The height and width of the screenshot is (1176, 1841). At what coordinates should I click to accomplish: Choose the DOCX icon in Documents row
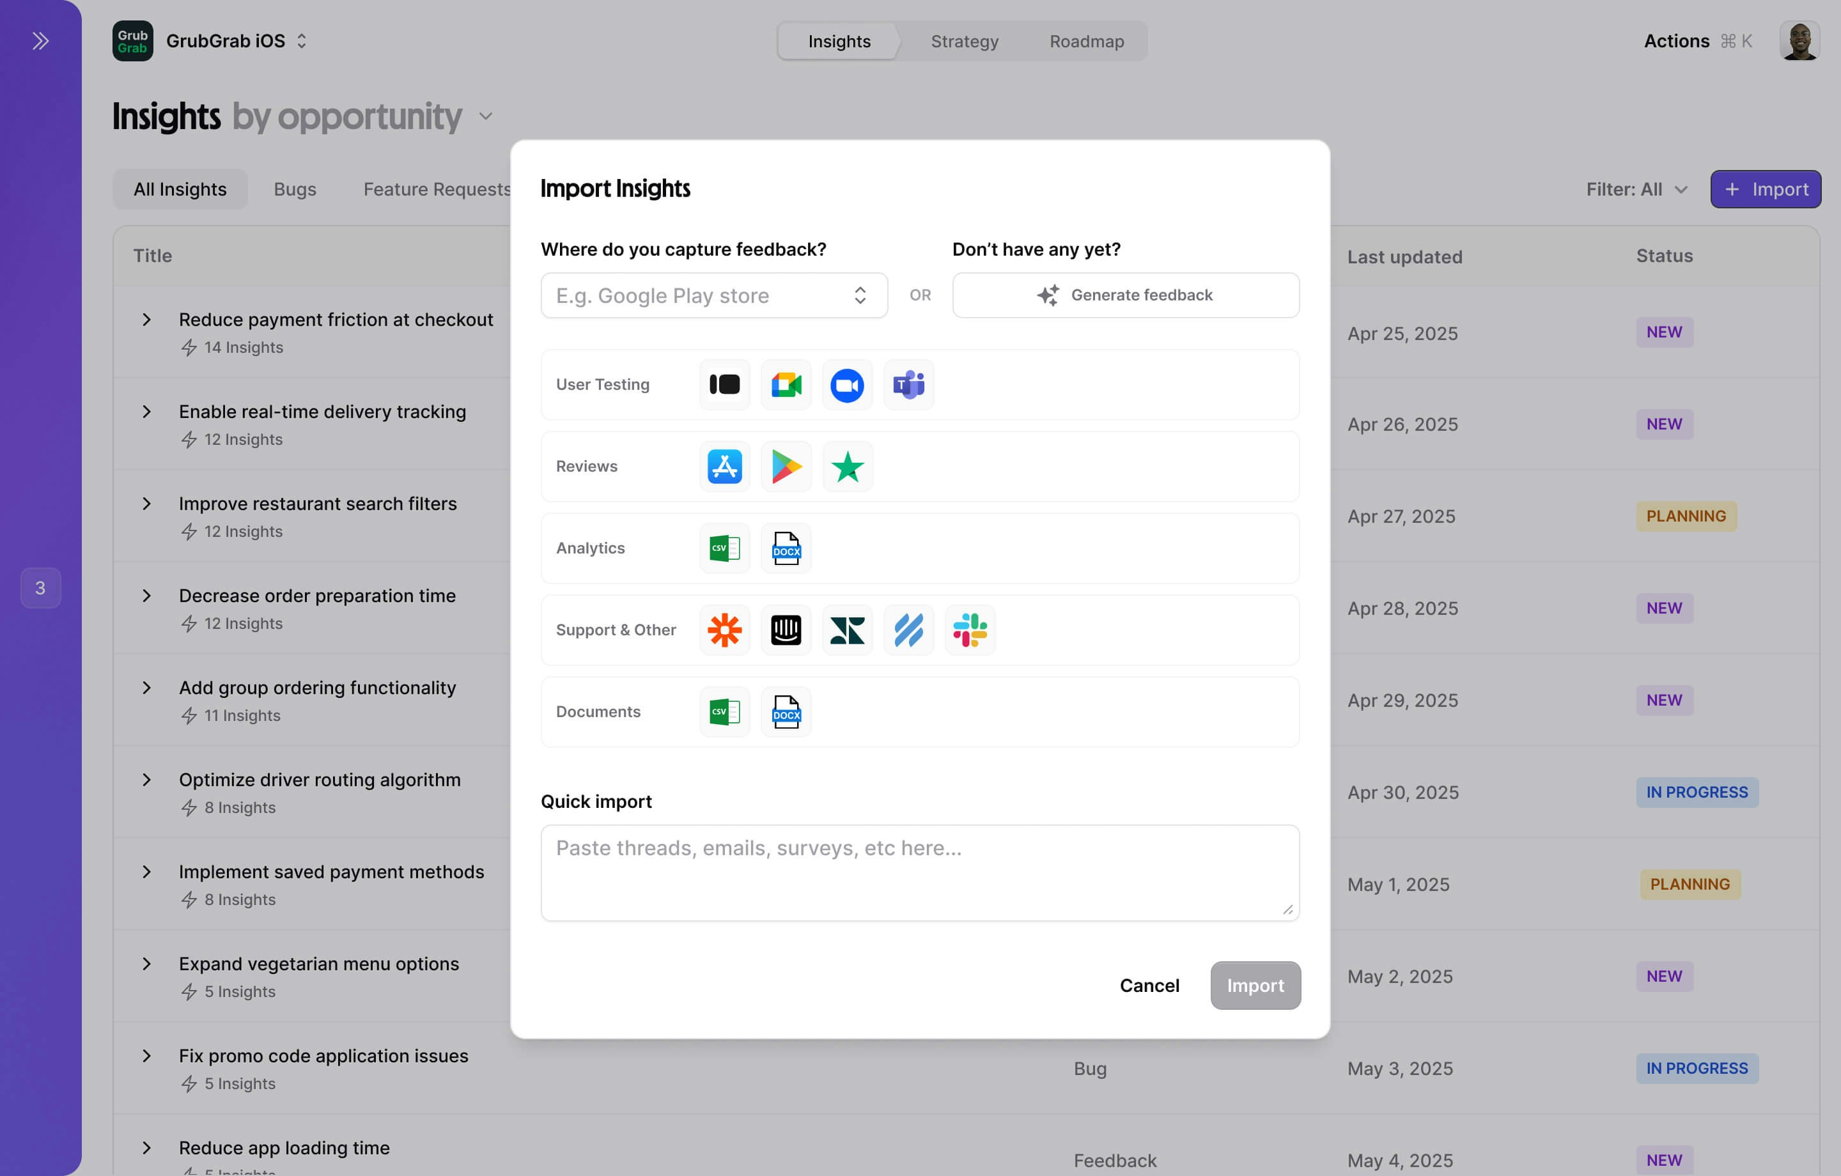(786, 712)
